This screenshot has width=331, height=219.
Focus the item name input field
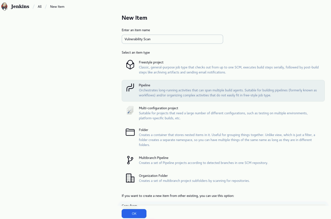click(172, 39)
